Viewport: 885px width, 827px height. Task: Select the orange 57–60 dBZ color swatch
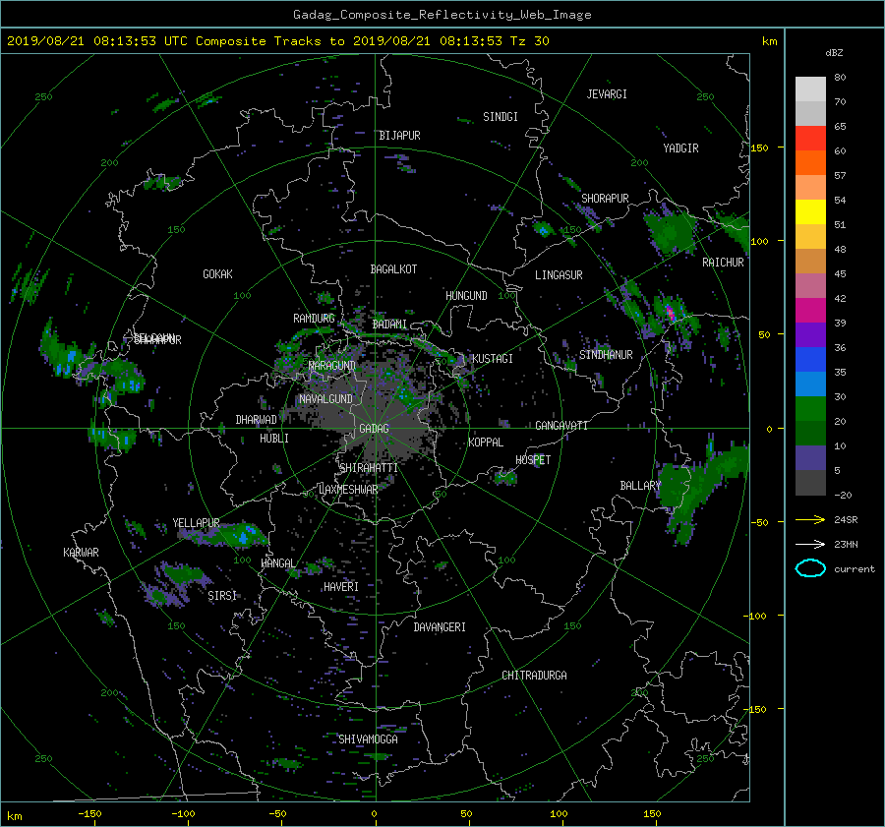[x=810, y=162]
